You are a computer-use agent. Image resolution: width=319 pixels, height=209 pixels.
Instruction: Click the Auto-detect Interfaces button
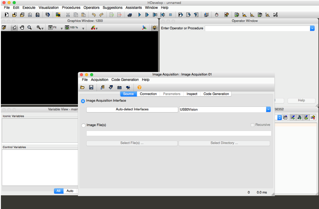click(x=132, y=109)
